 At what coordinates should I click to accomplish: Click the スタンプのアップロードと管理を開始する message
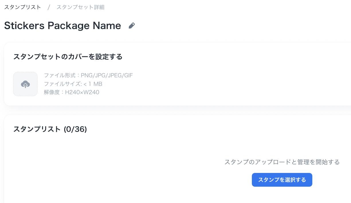click(282, 162)
